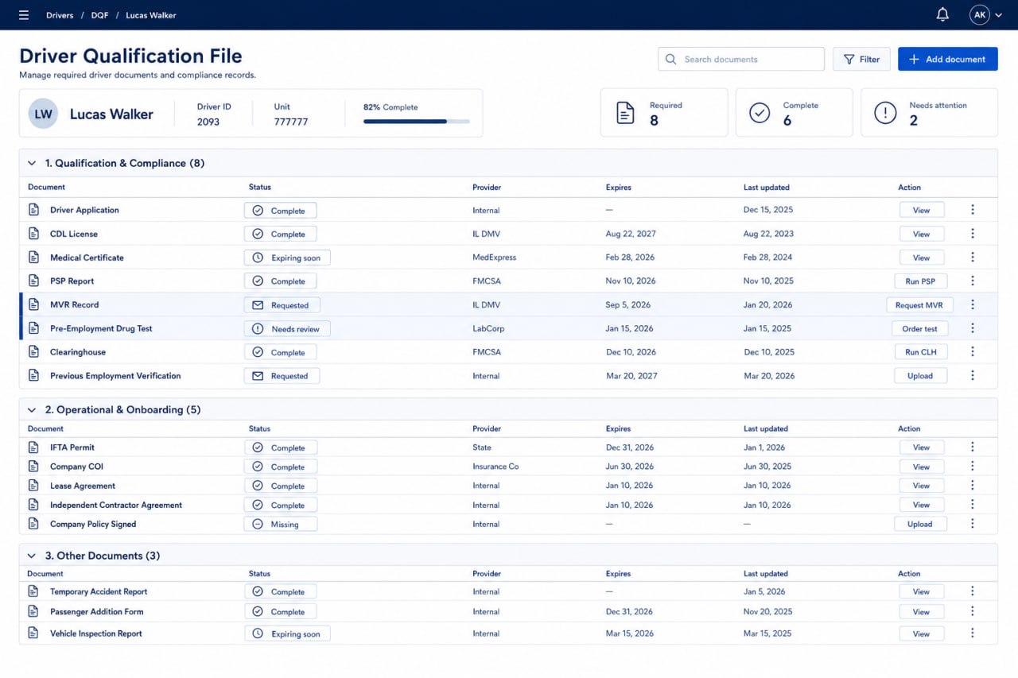Image resolution: width=1018 pixels, height=678 pixels.
Task: Click the LabCorp provider cell
Action: tap(488, 328)
